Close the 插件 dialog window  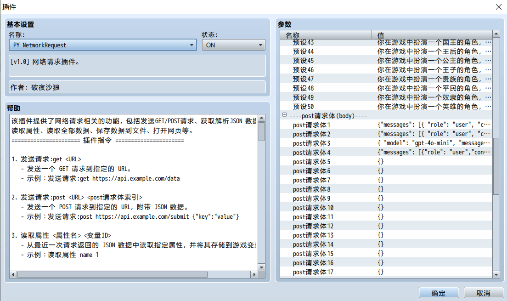(x=499, y=7)
